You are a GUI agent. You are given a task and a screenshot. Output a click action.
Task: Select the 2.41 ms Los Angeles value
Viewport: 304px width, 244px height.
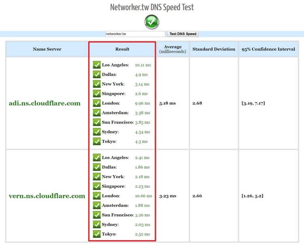click(x=142, y=158)
